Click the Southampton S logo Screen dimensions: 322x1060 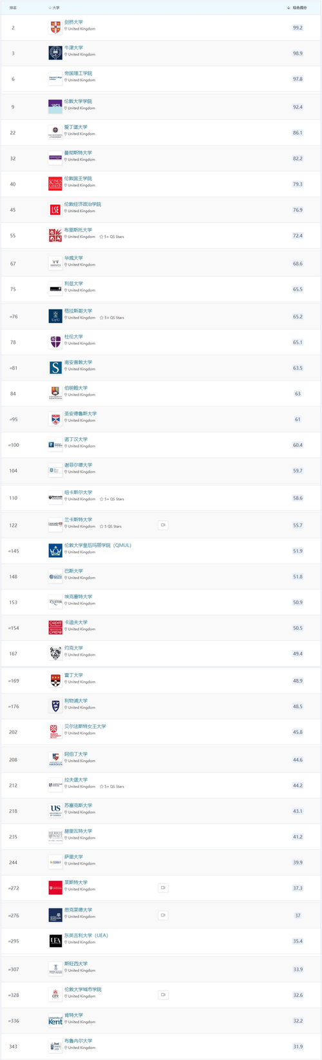pos(55,368)
